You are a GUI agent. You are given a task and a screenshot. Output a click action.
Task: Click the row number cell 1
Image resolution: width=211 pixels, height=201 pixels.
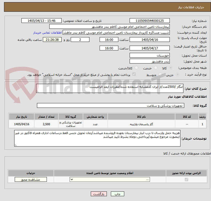pyautogui.click(x=202, y=124)
